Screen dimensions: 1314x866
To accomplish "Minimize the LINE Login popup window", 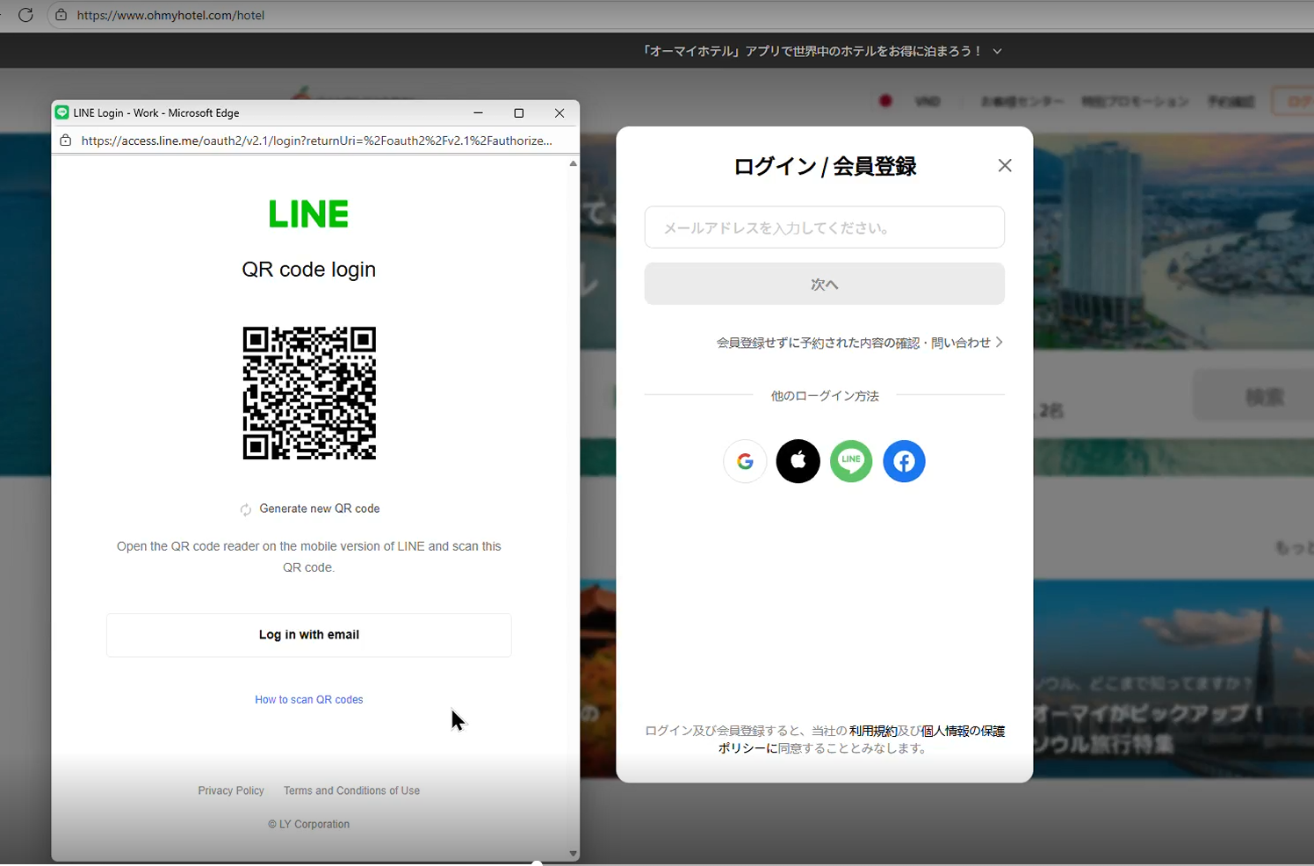I will tap(478, 112).
